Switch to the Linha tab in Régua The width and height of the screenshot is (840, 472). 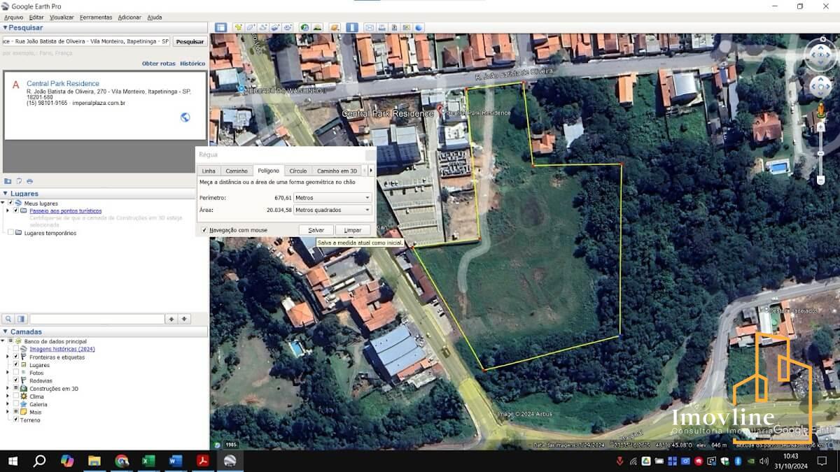click(x=209, y=171)
